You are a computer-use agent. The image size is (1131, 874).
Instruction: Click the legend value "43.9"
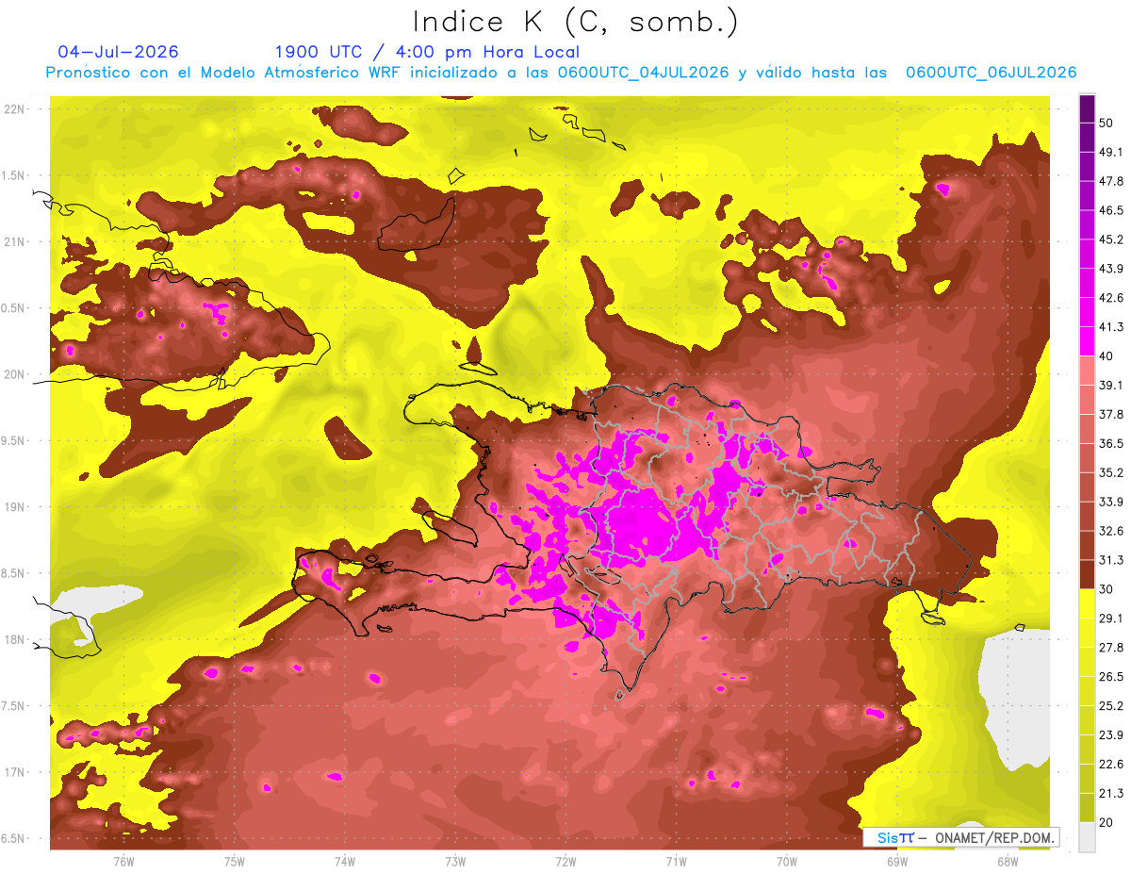point(1111,269)
